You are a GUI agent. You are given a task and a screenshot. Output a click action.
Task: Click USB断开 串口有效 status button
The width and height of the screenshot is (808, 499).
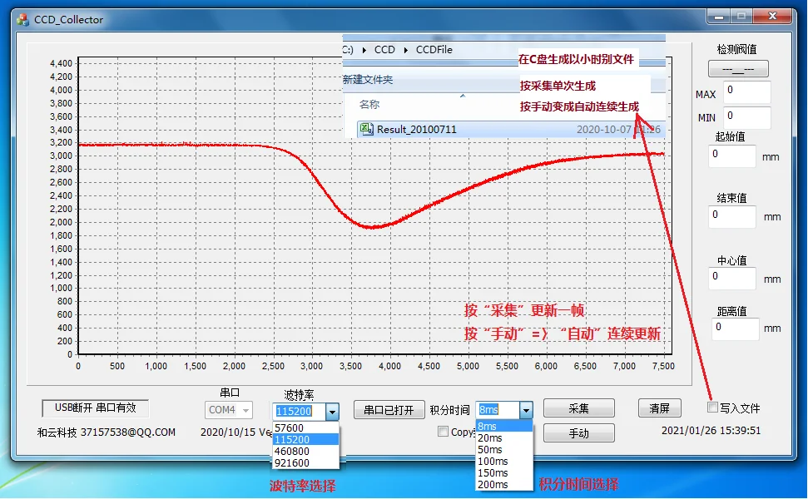pyautogui.click(x=96, y=408)
